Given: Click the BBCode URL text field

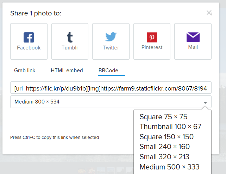Looking at the screenshot, I should [111, 88].
